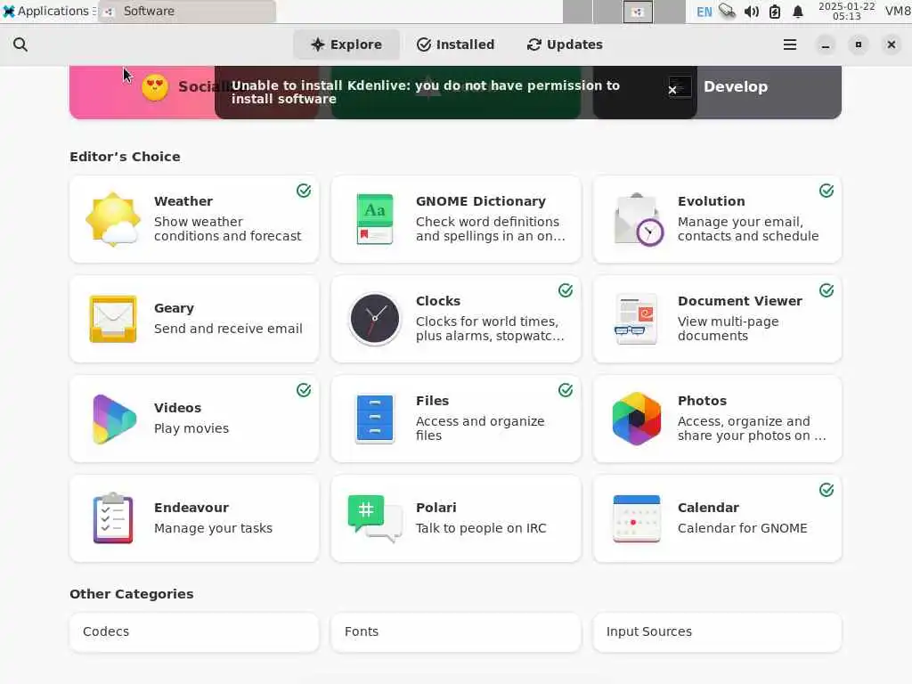Click the Weather sun icon

pos(113,219)
